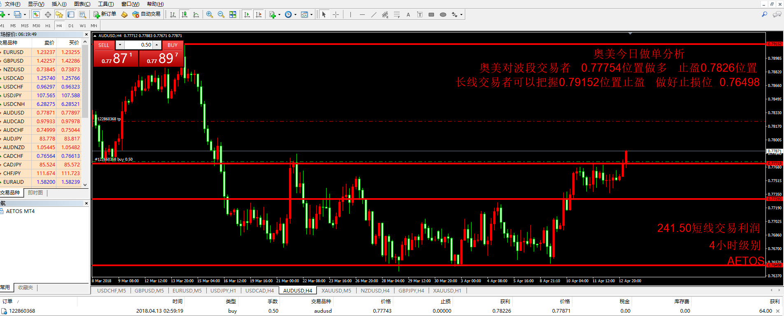The image size is (784, 316).
Task: Toggle the Navigator folder-star icon
Action: click(59, 14)
